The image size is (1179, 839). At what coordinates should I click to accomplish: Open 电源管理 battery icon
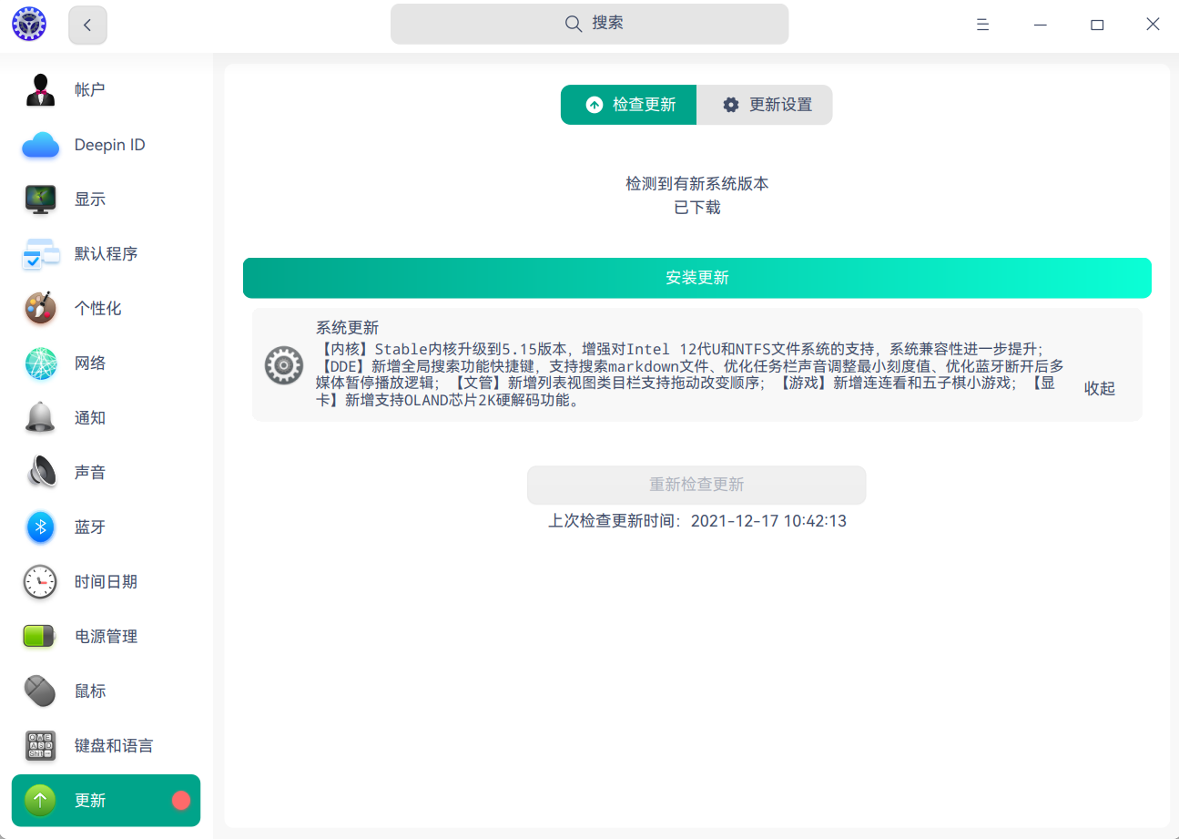(40, 637)
